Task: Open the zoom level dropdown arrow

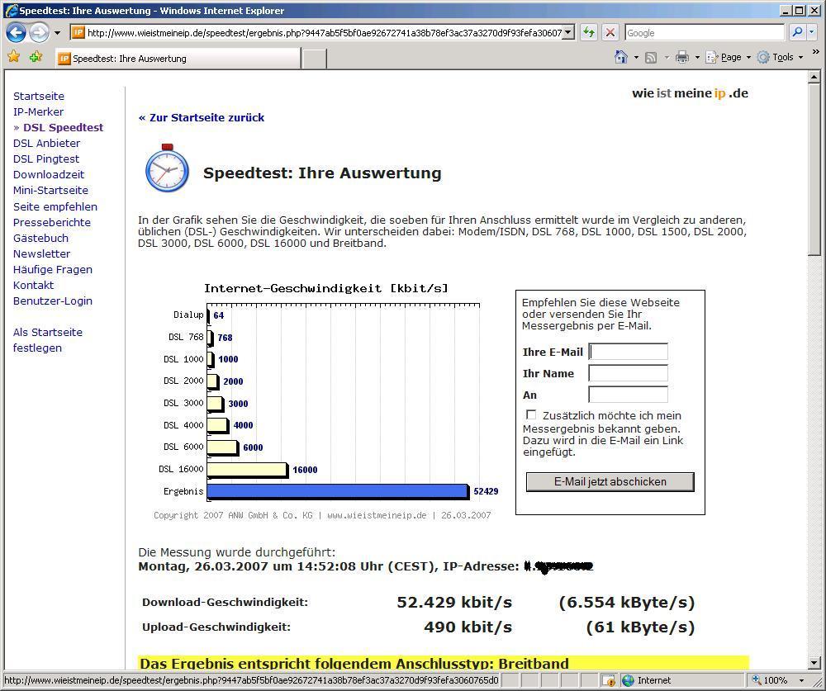Action: [801, 680]
